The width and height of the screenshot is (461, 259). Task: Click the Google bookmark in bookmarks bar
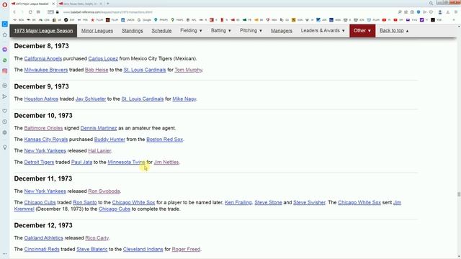pos(144,20)
